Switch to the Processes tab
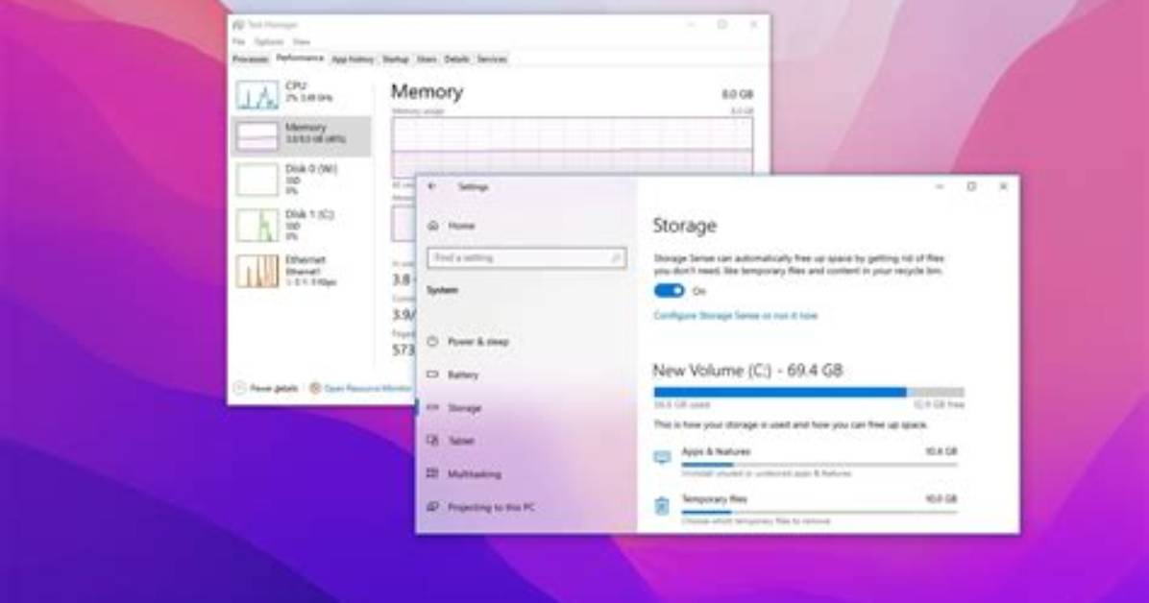Viewport: 1149px width, 603px height. tap(251, 60)
